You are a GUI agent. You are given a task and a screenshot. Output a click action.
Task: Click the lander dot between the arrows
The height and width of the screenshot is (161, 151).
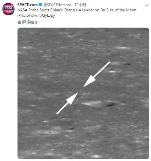(x=81, y=90)
